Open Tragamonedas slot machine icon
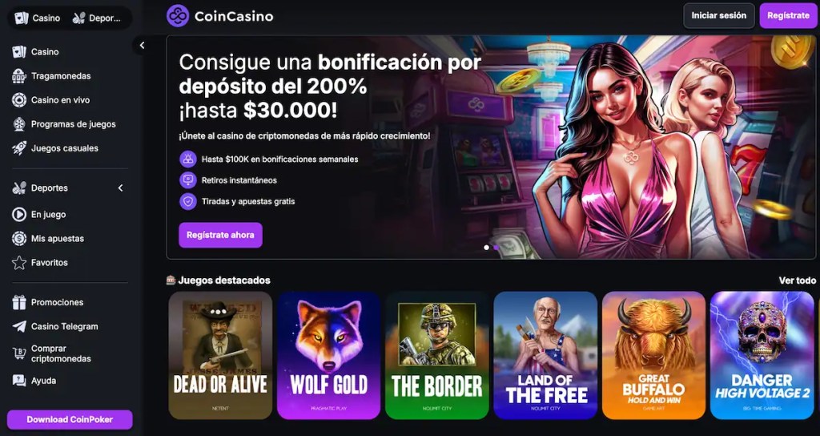820x436 pixels. 19,76
